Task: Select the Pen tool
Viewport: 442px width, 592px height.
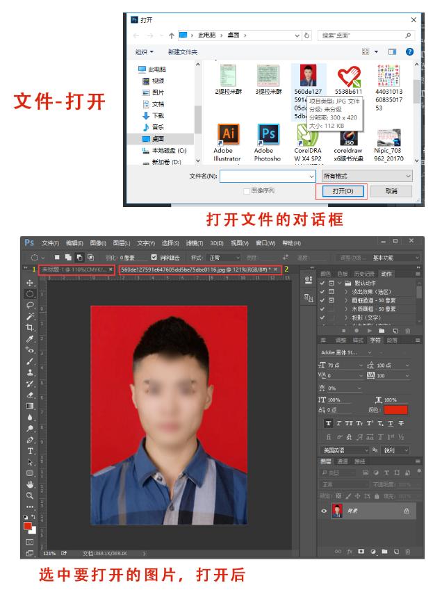Action: pos(30,440)
